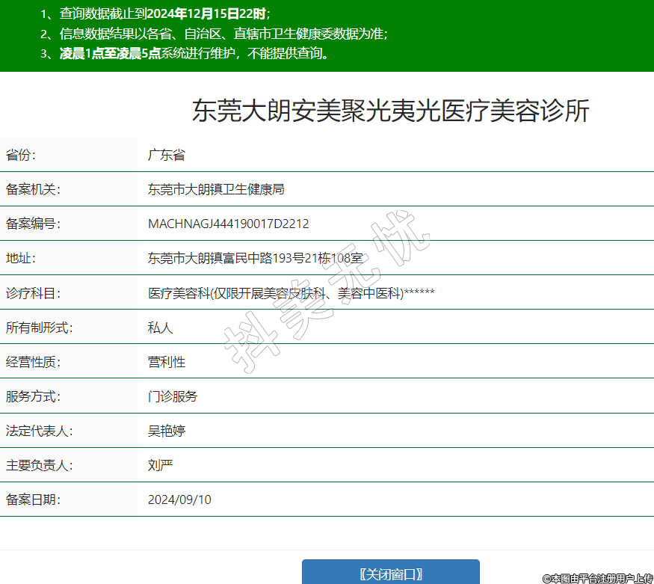Click the ownership value 私人
Screen dimensions: 654x584
(x=160, y=328)
